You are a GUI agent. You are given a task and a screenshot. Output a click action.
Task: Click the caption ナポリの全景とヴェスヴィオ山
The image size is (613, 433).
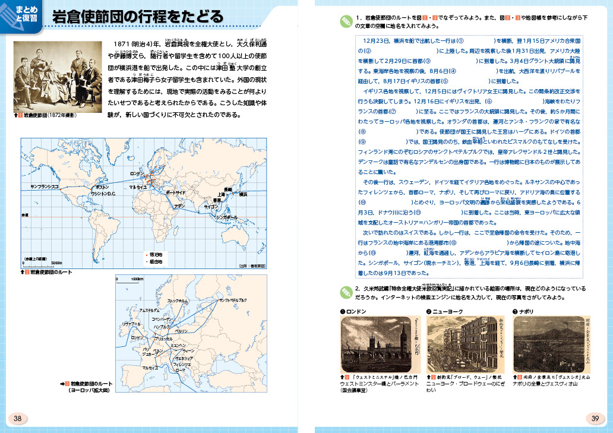pos(545,384)
